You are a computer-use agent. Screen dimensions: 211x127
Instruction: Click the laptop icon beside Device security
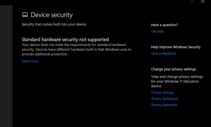coord(25,15)
